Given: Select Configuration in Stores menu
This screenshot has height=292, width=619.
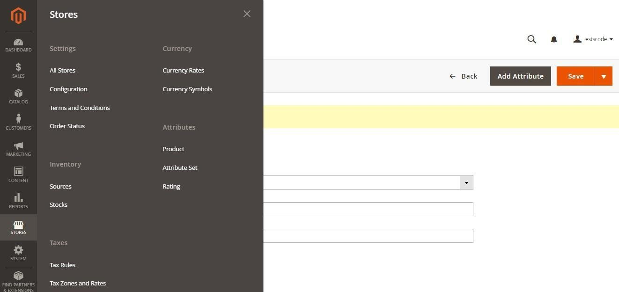Looking at the screenshot, I should click(68, 89).
